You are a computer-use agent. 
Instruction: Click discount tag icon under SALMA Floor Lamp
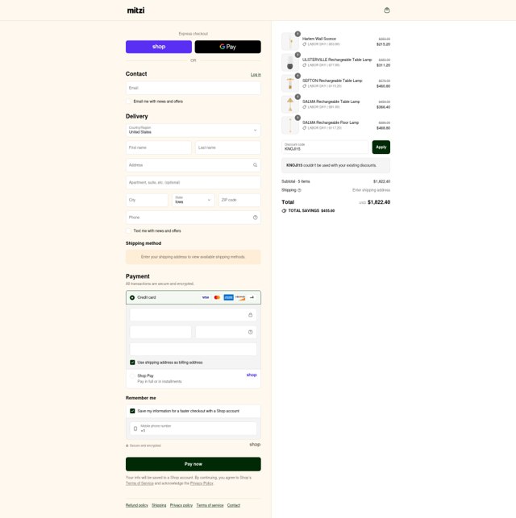point(305,128)
